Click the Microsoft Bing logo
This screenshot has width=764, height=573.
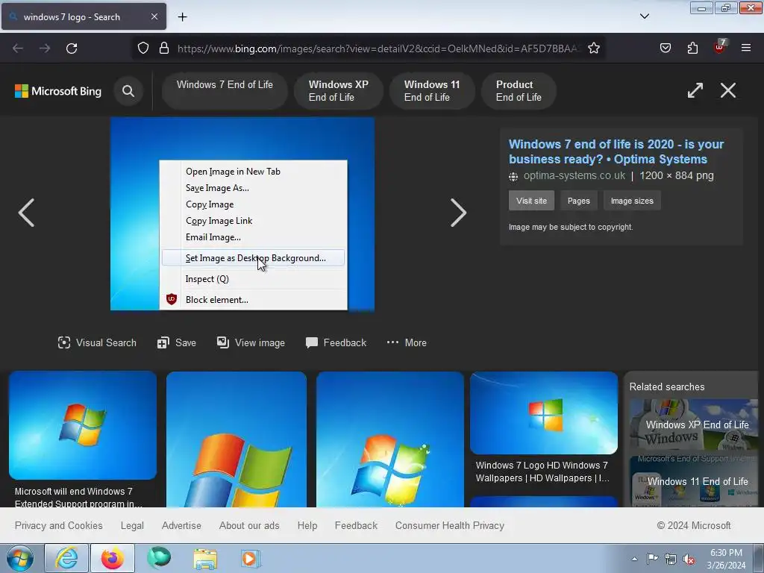(x=58, y=91)
